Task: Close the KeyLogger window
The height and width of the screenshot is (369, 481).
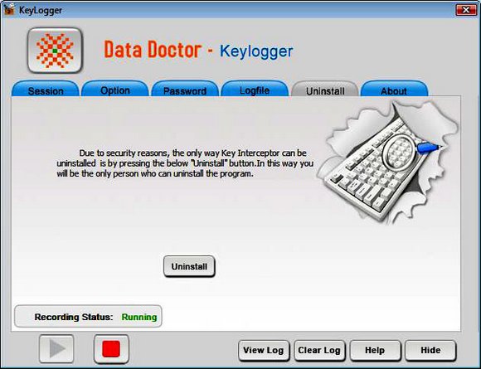Action: tap(466, 10)
